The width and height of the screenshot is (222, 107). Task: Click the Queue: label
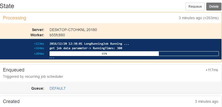(x=38, y=88)
